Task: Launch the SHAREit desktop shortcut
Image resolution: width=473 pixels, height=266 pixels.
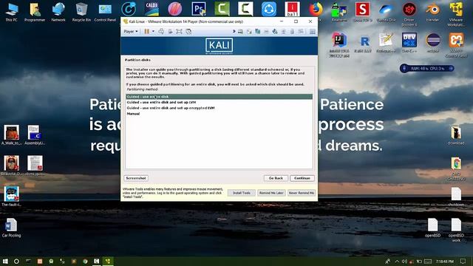Action: tap(269, 9)
